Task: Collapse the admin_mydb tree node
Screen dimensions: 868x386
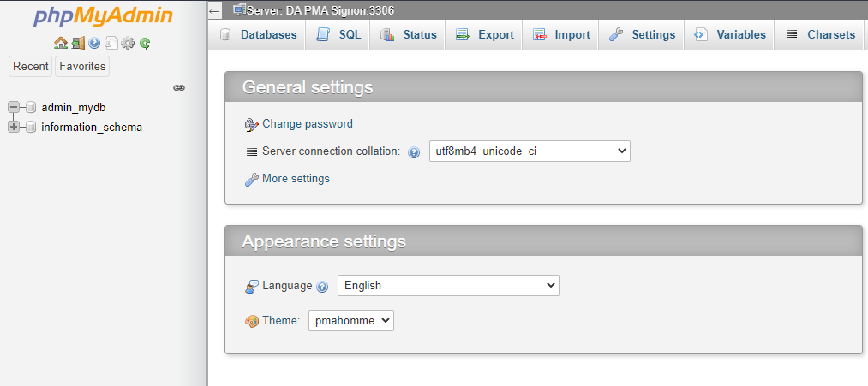Action: [14, 107]
